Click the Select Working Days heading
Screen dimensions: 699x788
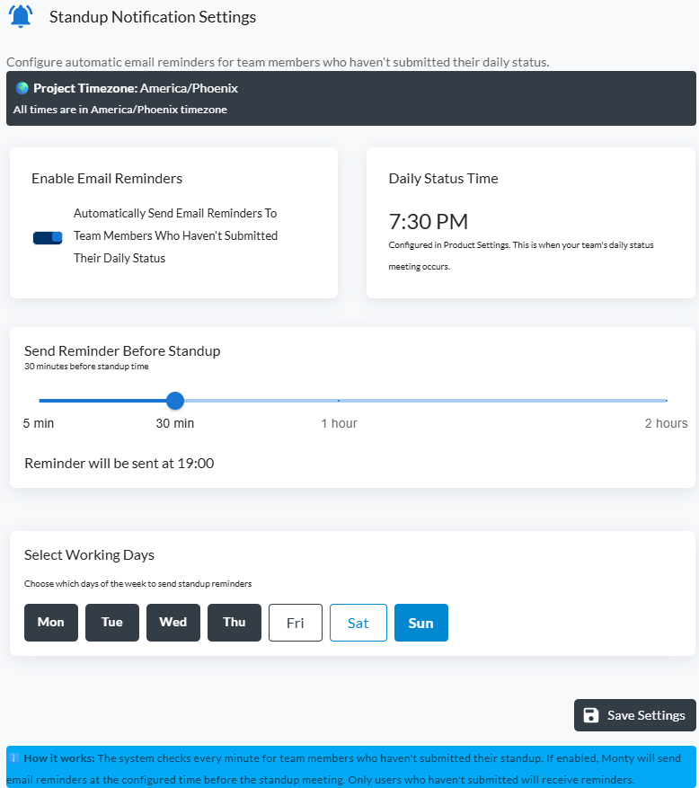point(90,554)
